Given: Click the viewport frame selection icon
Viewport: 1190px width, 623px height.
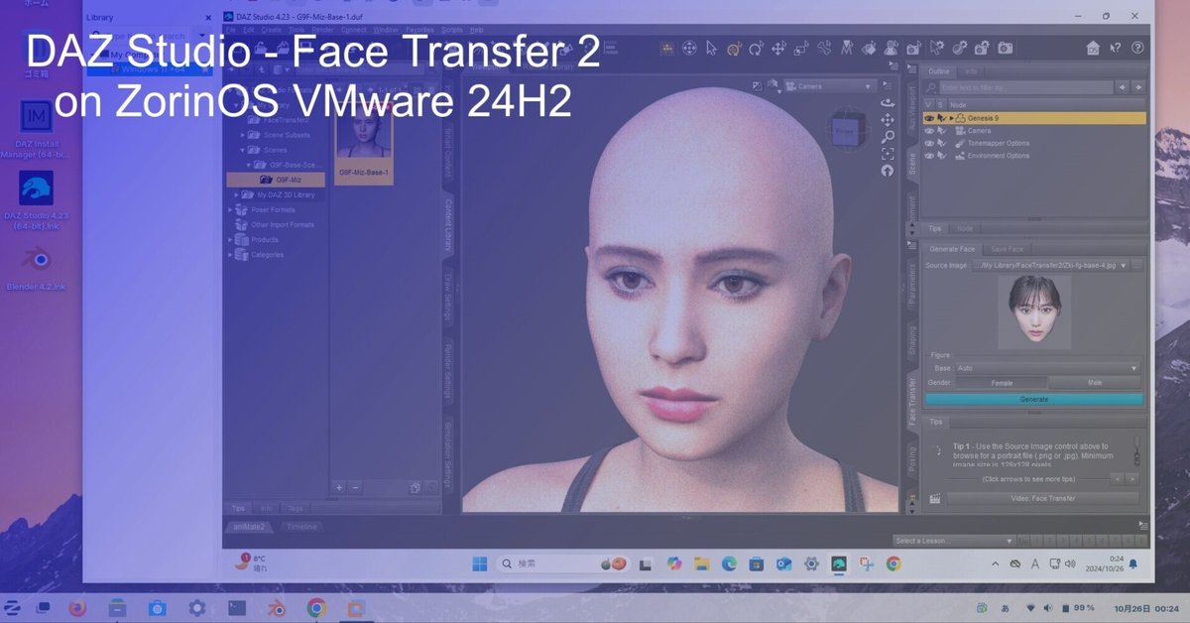Looking at the screenshot, I should [888, 154].
